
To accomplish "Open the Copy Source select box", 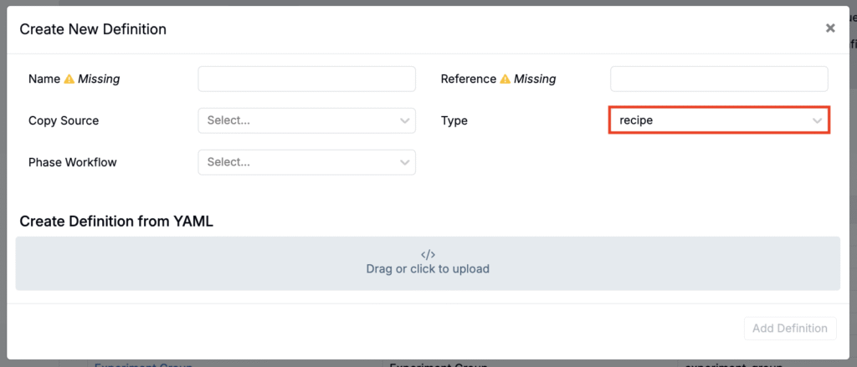I will 297,120.
